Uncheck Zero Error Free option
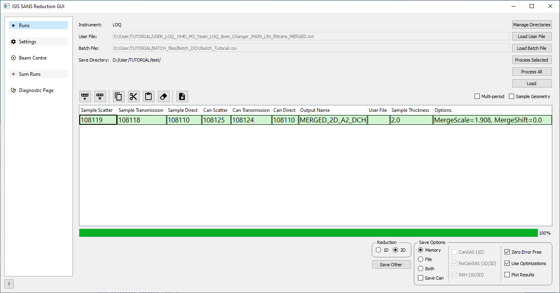The image size is (560, 293). coord(507,252)
